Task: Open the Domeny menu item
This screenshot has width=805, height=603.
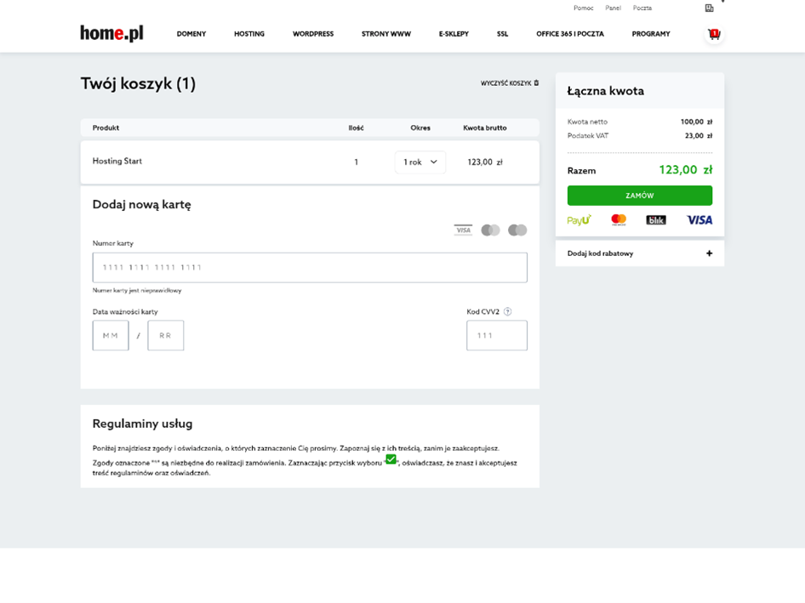Action: click(x=191, y=34)
